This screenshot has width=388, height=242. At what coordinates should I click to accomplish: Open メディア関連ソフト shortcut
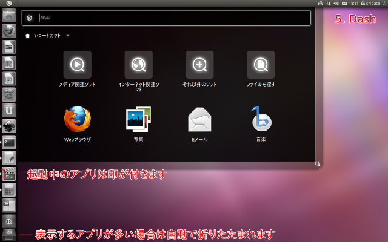pyautogui.click(x=78, y=69)
